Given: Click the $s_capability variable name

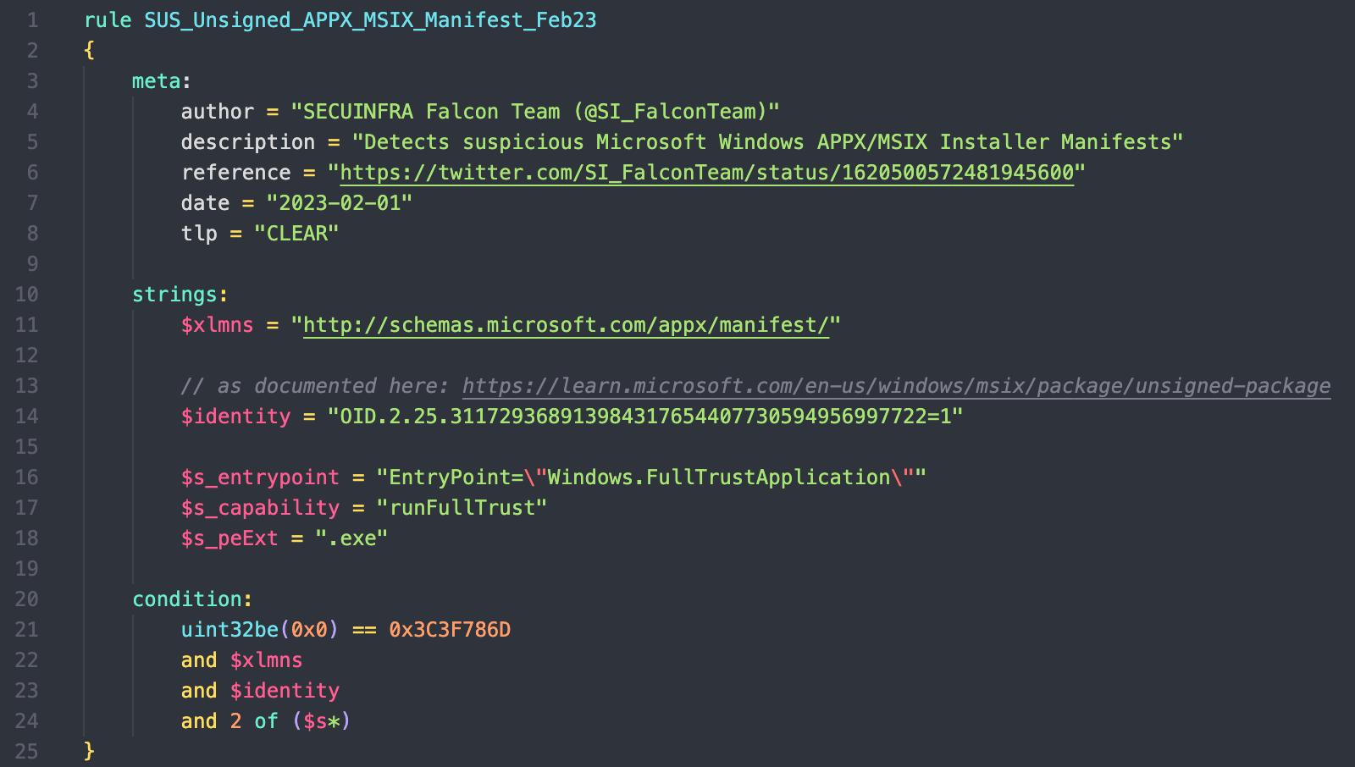Looking at the screenshot, I should [x=260, y=508].
